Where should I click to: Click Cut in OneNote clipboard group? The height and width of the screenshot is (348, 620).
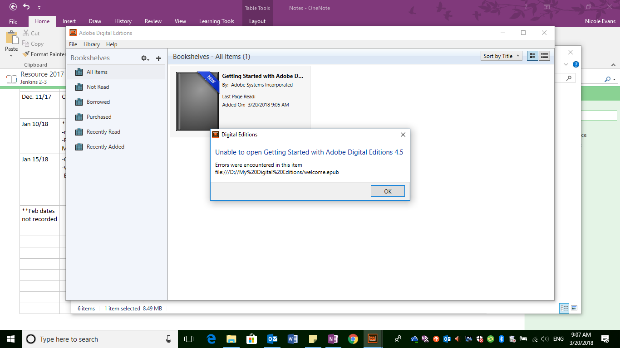point(31,34)
